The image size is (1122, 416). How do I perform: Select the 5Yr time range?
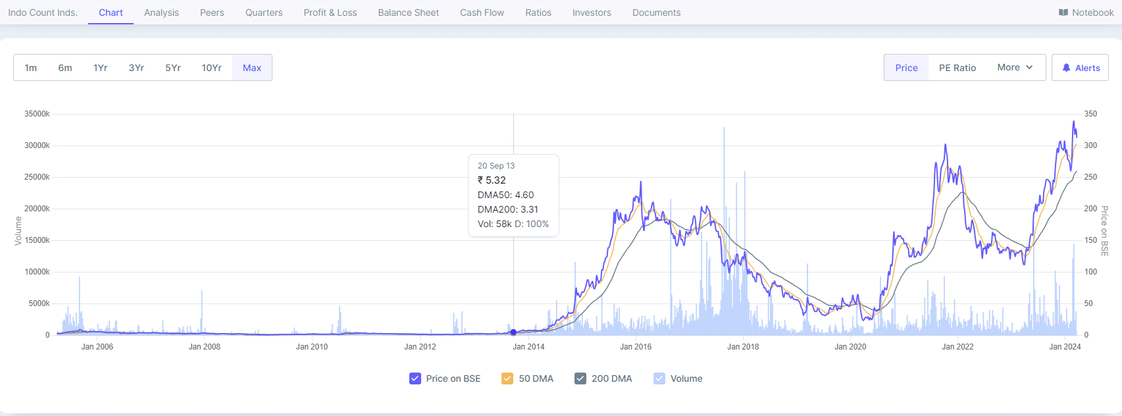pos(173,68)
